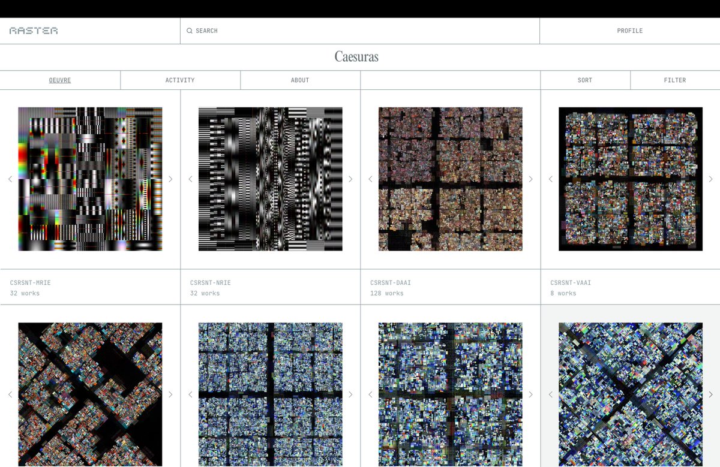Viewport: 720px width, 467px height.
Task: Open the FILTER options
Action: tap(675, 80)
